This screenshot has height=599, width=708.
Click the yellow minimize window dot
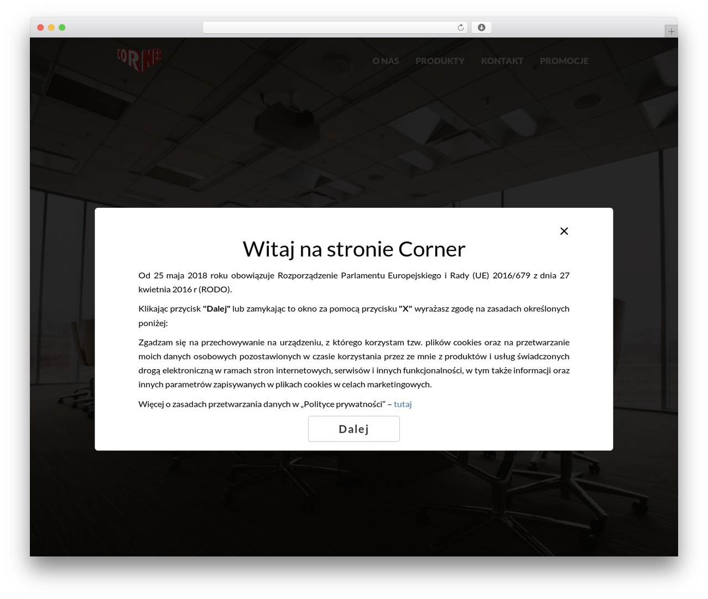(x=51, y=28)
